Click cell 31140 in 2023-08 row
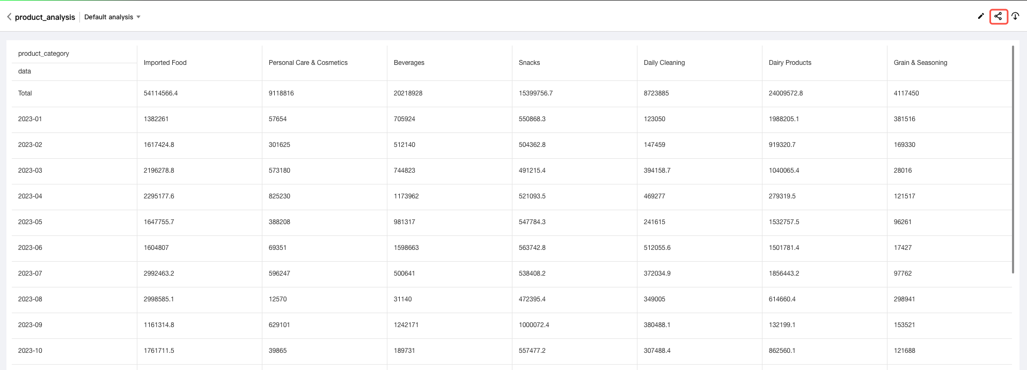Image resolution: width=1027 pixels, height=370 pixels. click(x=402, y=299)
